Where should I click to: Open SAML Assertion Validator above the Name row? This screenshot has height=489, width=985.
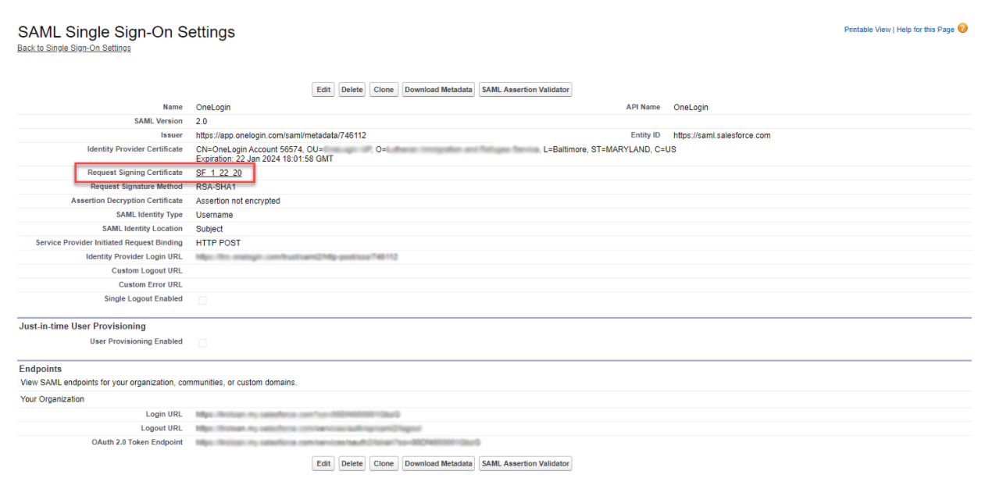tap(526, 90)
